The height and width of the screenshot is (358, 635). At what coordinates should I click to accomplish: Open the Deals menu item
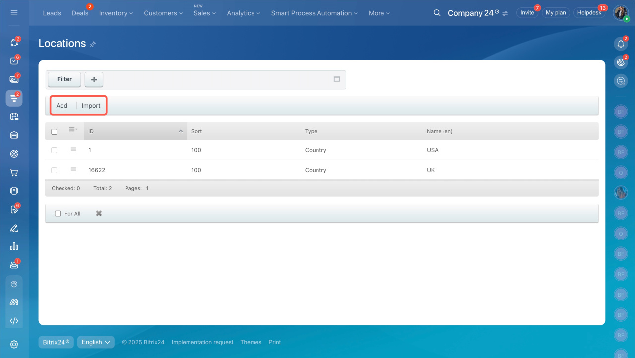(x=80, y=13)
